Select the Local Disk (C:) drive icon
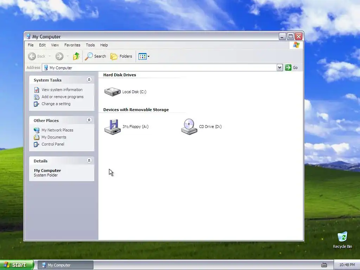 tap(112, 92)
